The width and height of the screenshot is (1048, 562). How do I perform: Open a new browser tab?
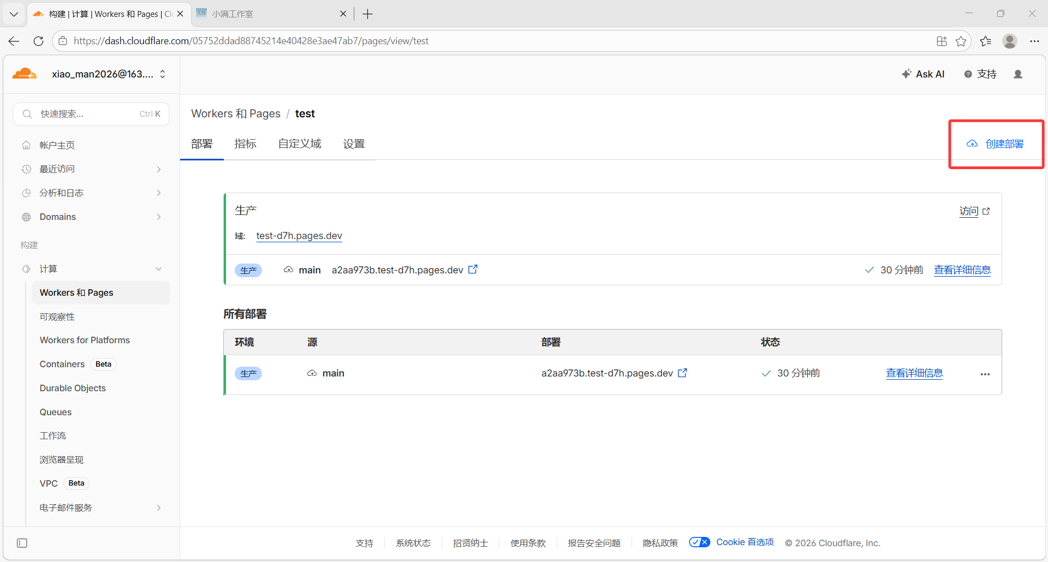pyautogui.click(x=368, y=14)
